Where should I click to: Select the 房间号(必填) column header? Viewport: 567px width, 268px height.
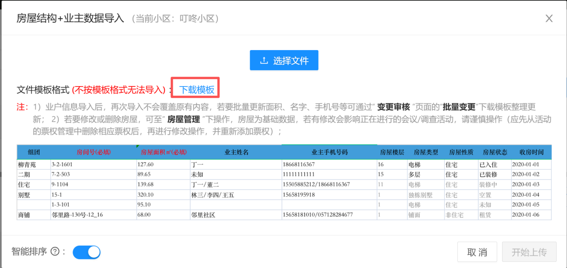pos(93,152)
